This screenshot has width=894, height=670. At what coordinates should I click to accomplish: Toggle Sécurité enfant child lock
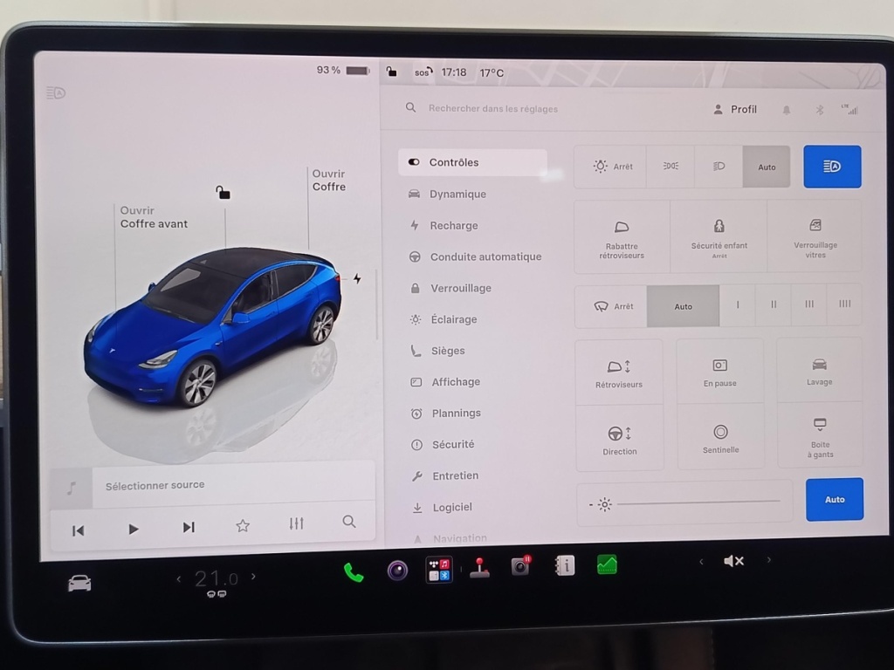(x=719, y=237)
